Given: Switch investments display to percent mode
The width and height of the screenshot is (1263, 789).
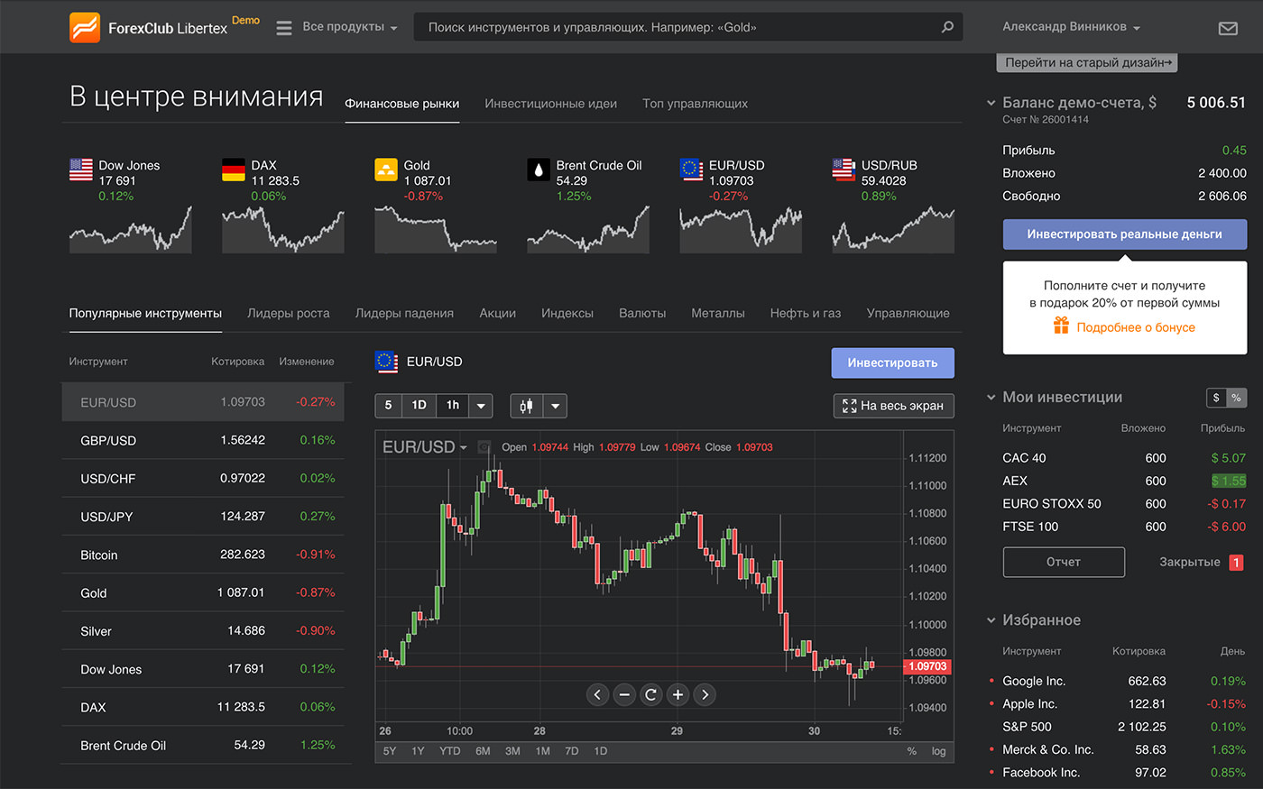Looking at the screenshot, I should 1236,398.
